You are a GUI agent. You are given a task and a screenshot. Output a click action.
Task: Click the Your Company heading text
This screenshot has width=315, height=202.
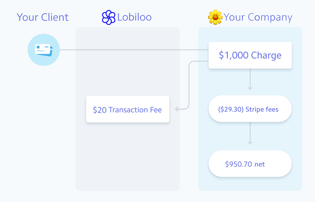[x=258, y=17]
